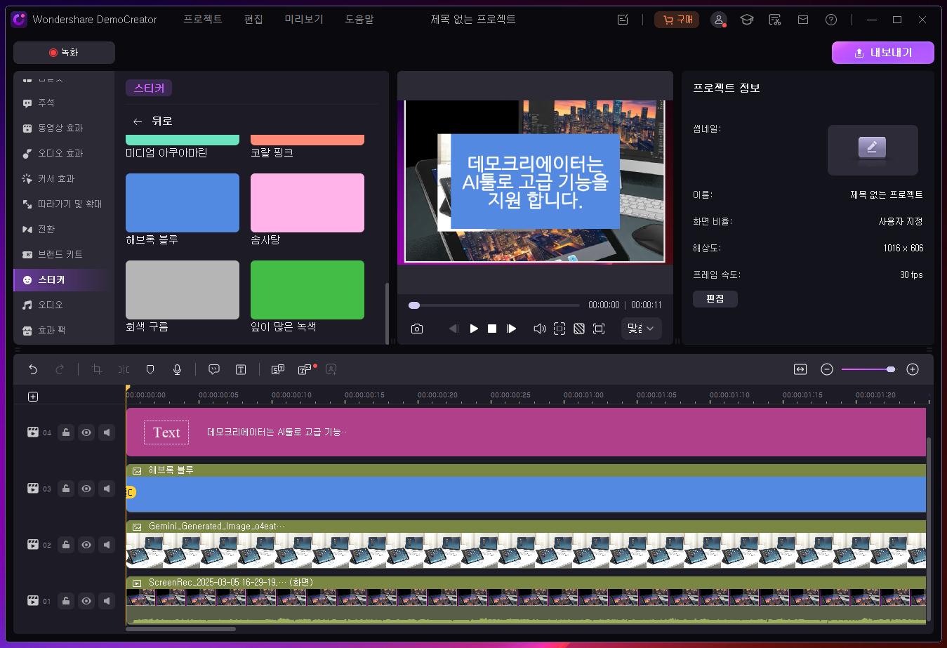Enter fullscreen preview mode

[599, 329]
